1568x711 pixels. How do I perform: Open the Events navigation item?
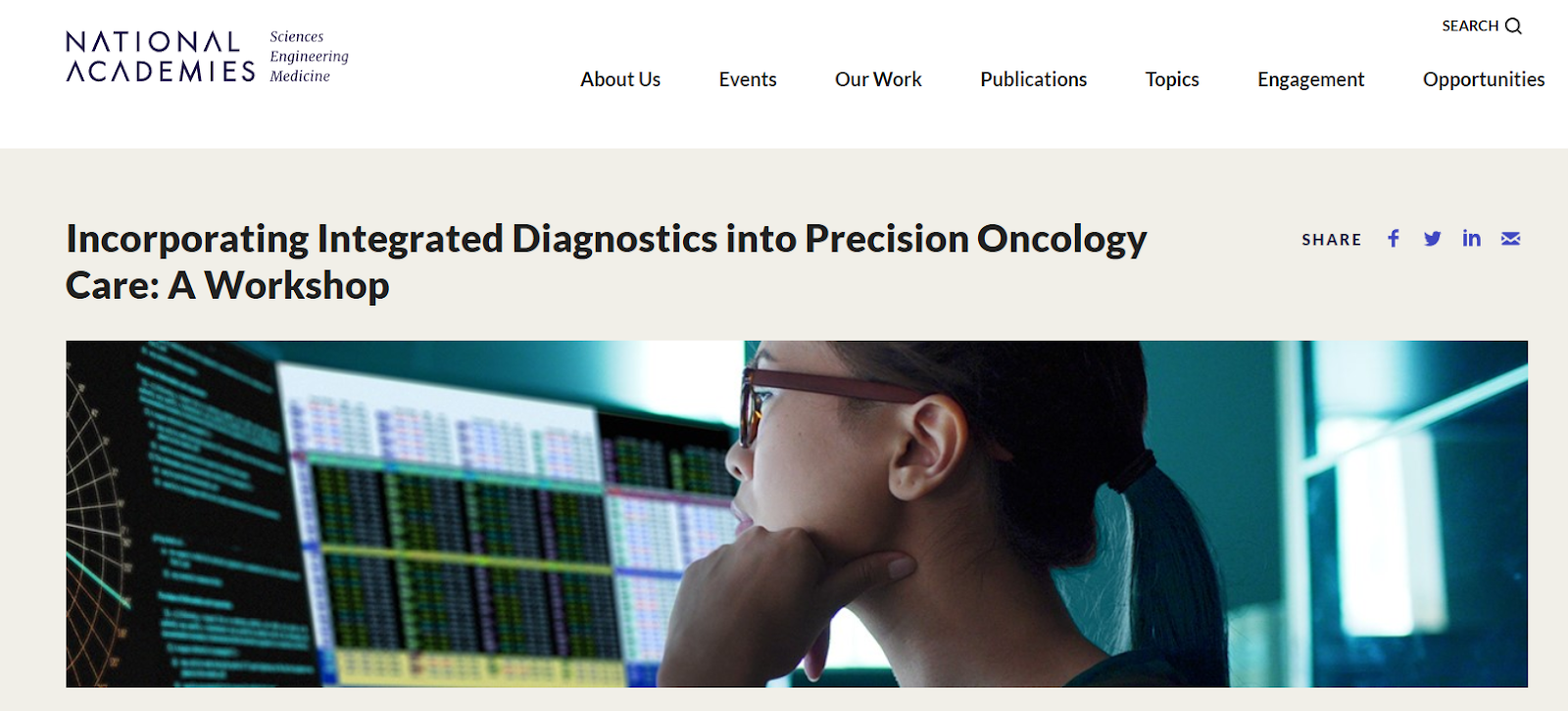pyautogui.click(x=748, y=79)
